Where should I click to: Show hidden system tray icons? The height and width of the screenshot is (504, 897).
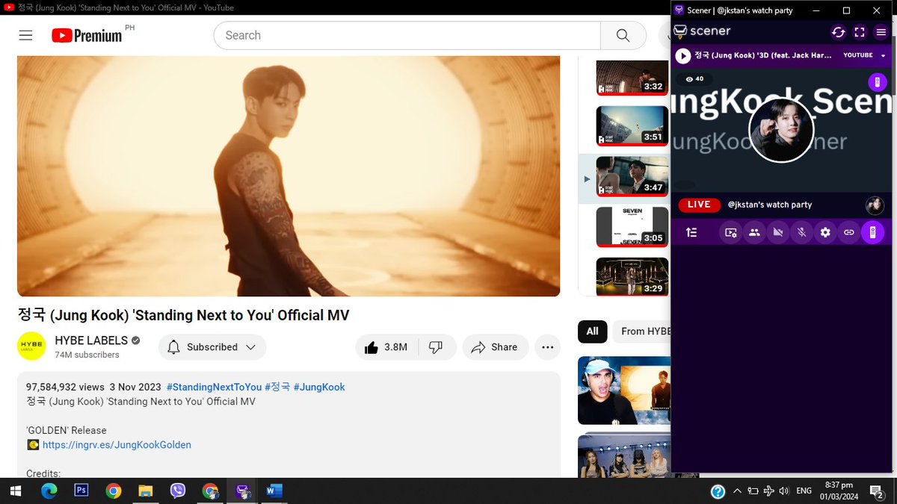click(x=737, y=491)
